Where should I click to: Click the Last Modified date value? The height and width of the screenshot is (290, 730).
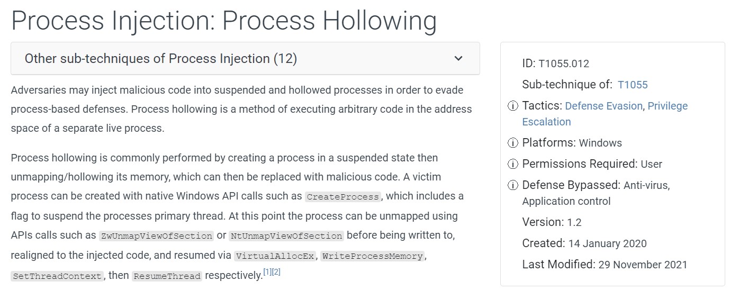pos(642,265)
